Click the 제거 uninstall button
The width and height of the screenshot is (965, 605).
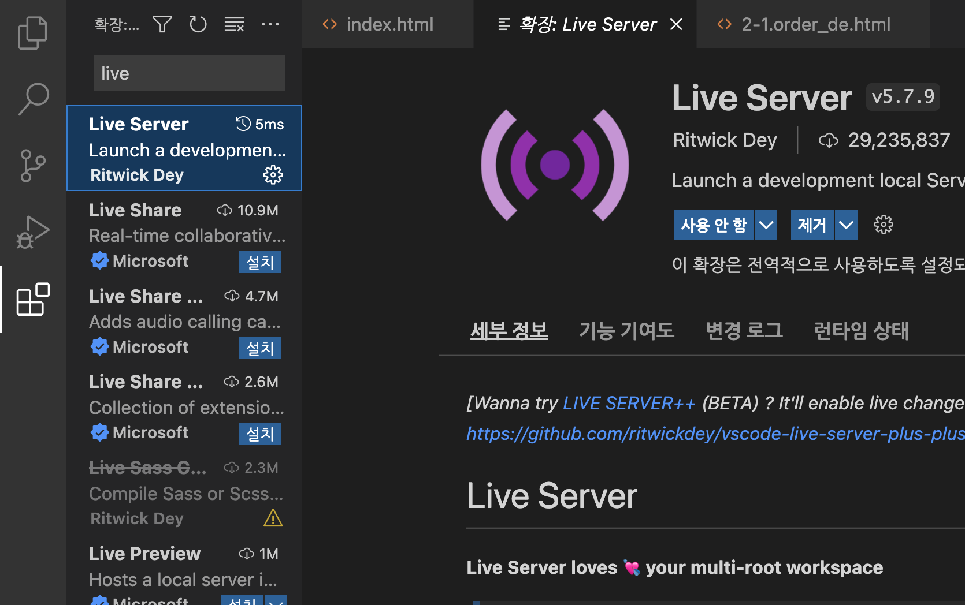[x=812, y=225]
